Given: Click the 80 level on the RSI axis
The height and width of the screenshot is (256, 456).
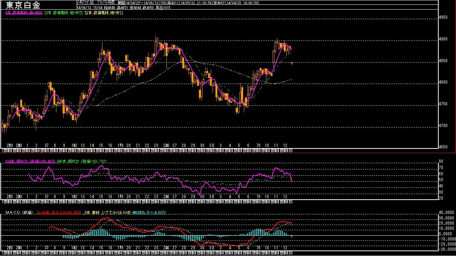Looking at the screenshot, I should click(x=441, y=161).
